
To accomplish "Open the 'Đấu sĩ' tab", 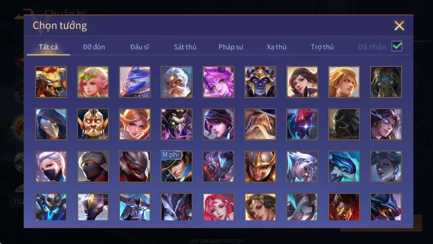I will pos(140,47).
